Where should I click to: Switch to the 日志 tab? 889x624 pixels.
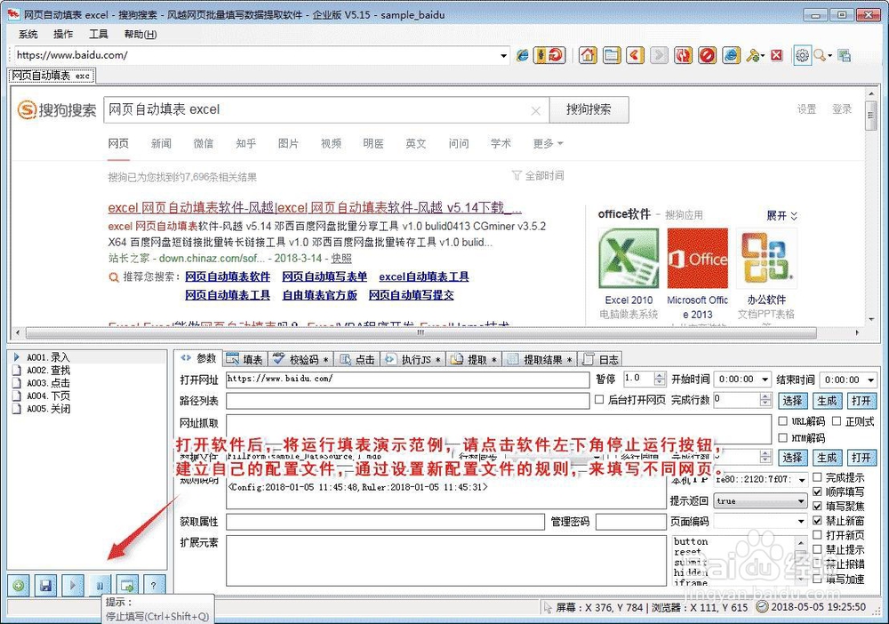click(x=600, y=359)
